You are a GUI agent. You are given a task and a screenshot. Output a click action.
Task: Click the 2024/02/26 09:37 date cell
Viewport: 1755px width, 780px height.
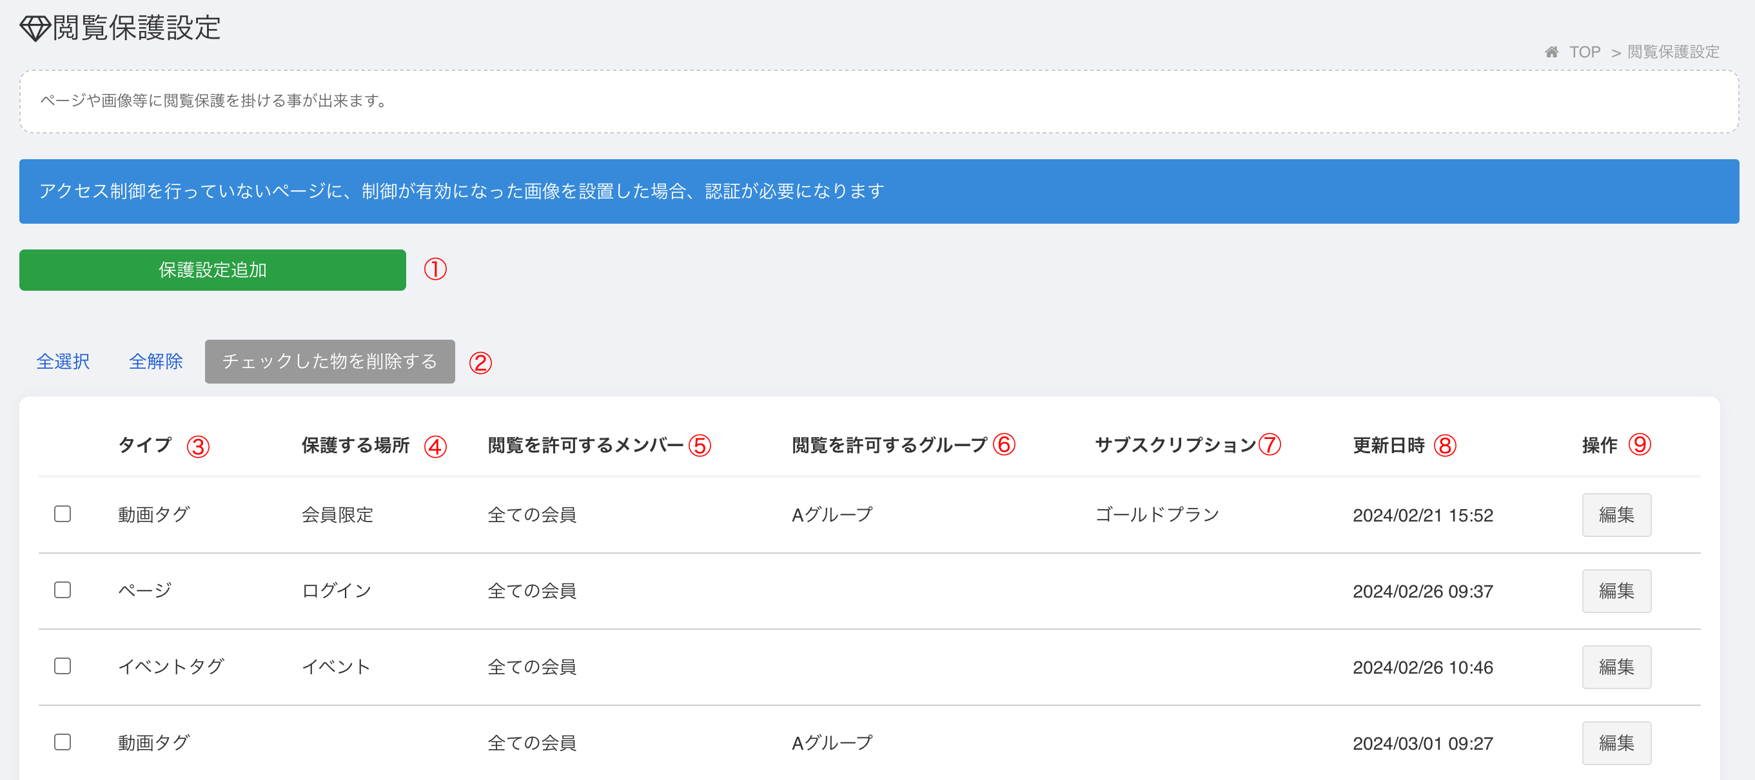click(1423, 591)
